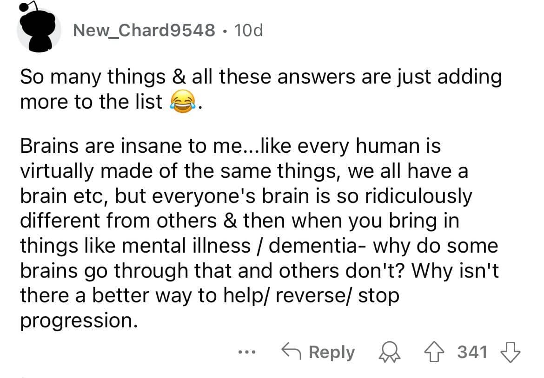Viewport: 544px width, 378px height.
Task: Downvote the comment with the down arrow
Action: [510, 352]
